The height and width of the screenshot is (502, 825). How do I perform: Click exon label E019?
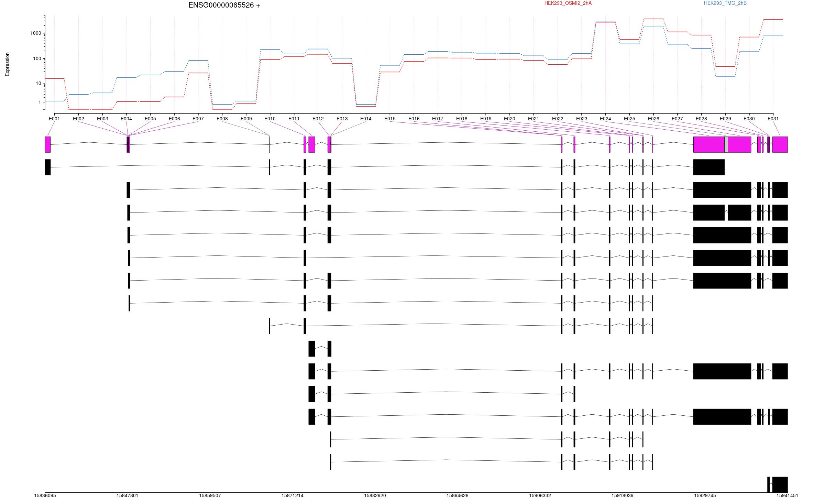486,119
